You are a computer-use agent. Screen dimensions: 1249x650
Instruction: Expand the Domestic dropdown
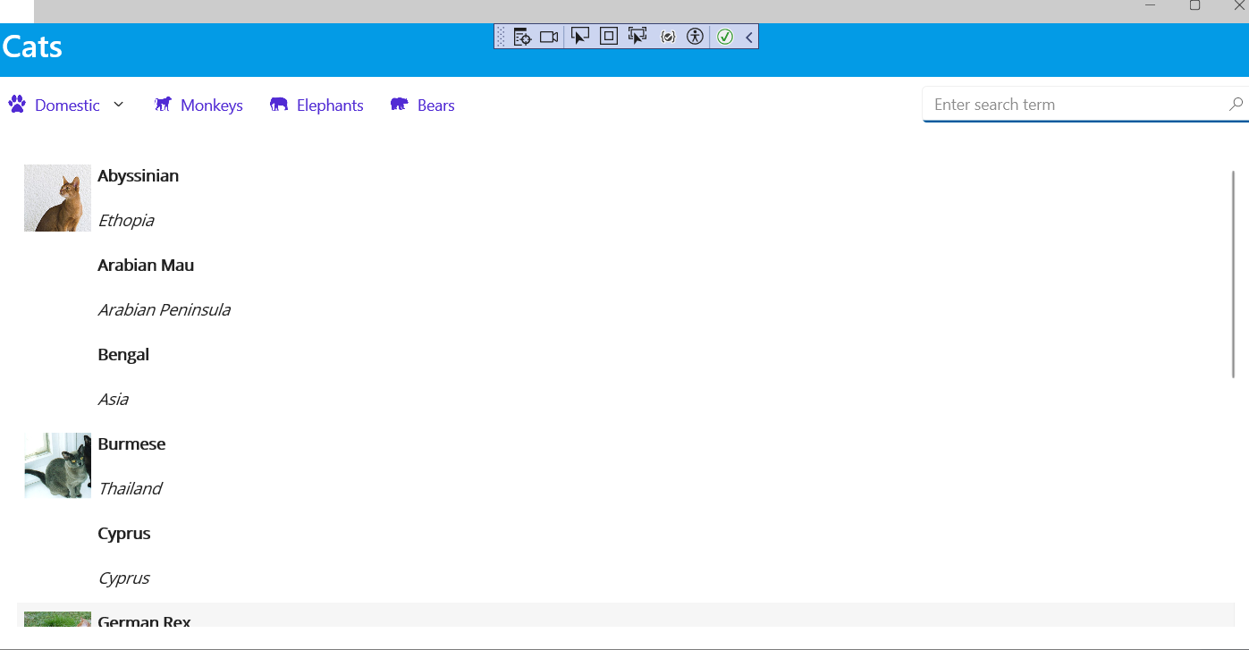[118, 105]
